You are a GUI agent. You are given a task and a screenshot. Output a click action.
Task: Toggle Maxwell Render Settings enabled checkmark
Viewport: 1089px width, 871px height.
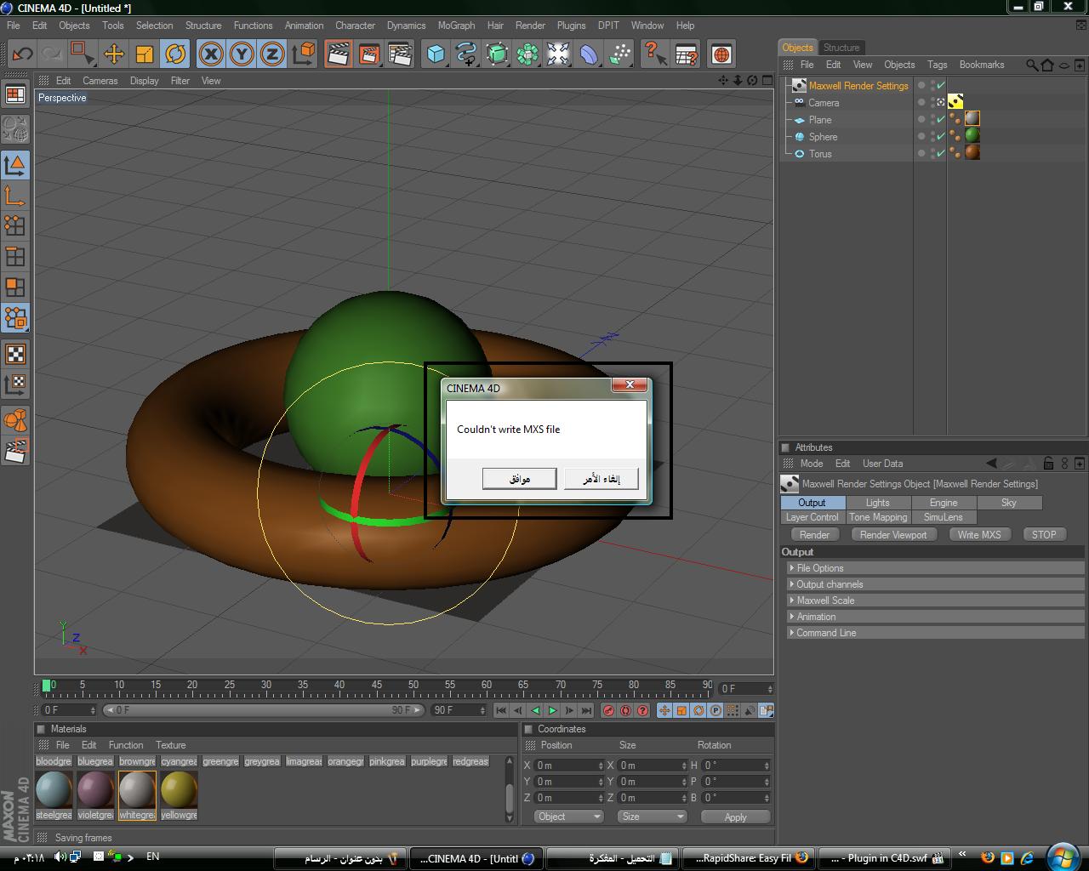coord(941,85)
